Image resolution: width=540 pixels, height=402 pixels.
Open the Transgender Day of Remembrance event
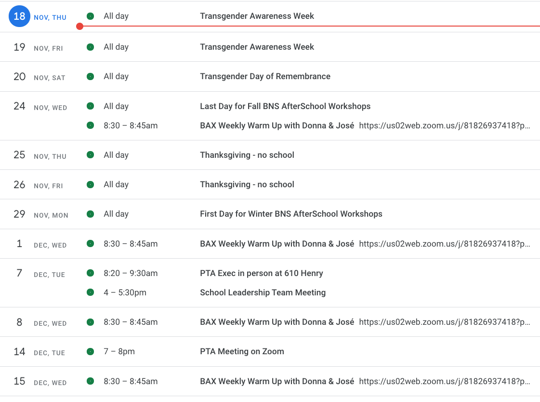265,76
